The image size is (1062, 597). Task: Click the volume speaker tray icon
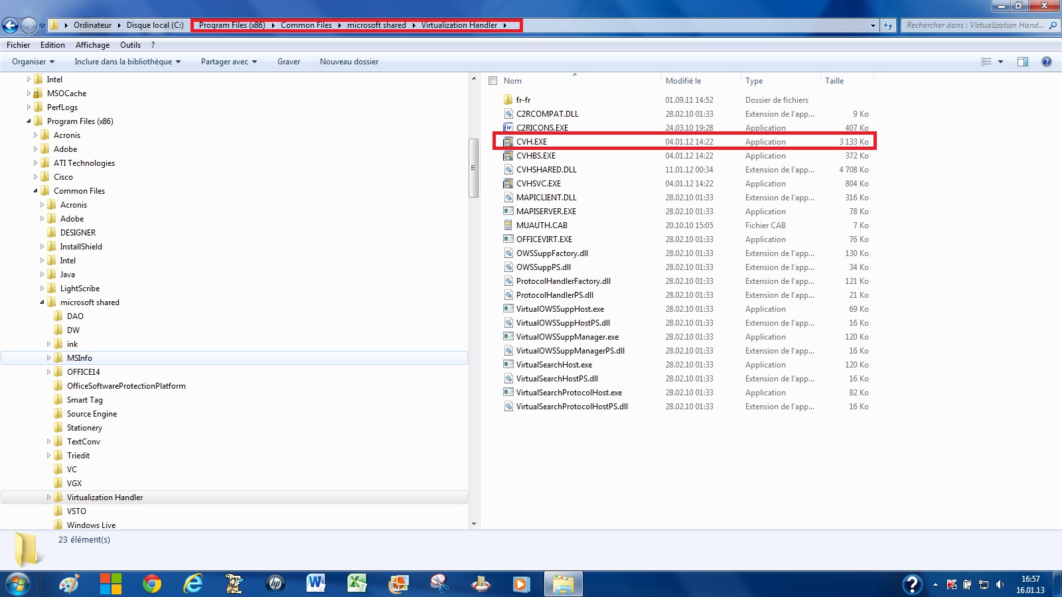[1000, 584]
